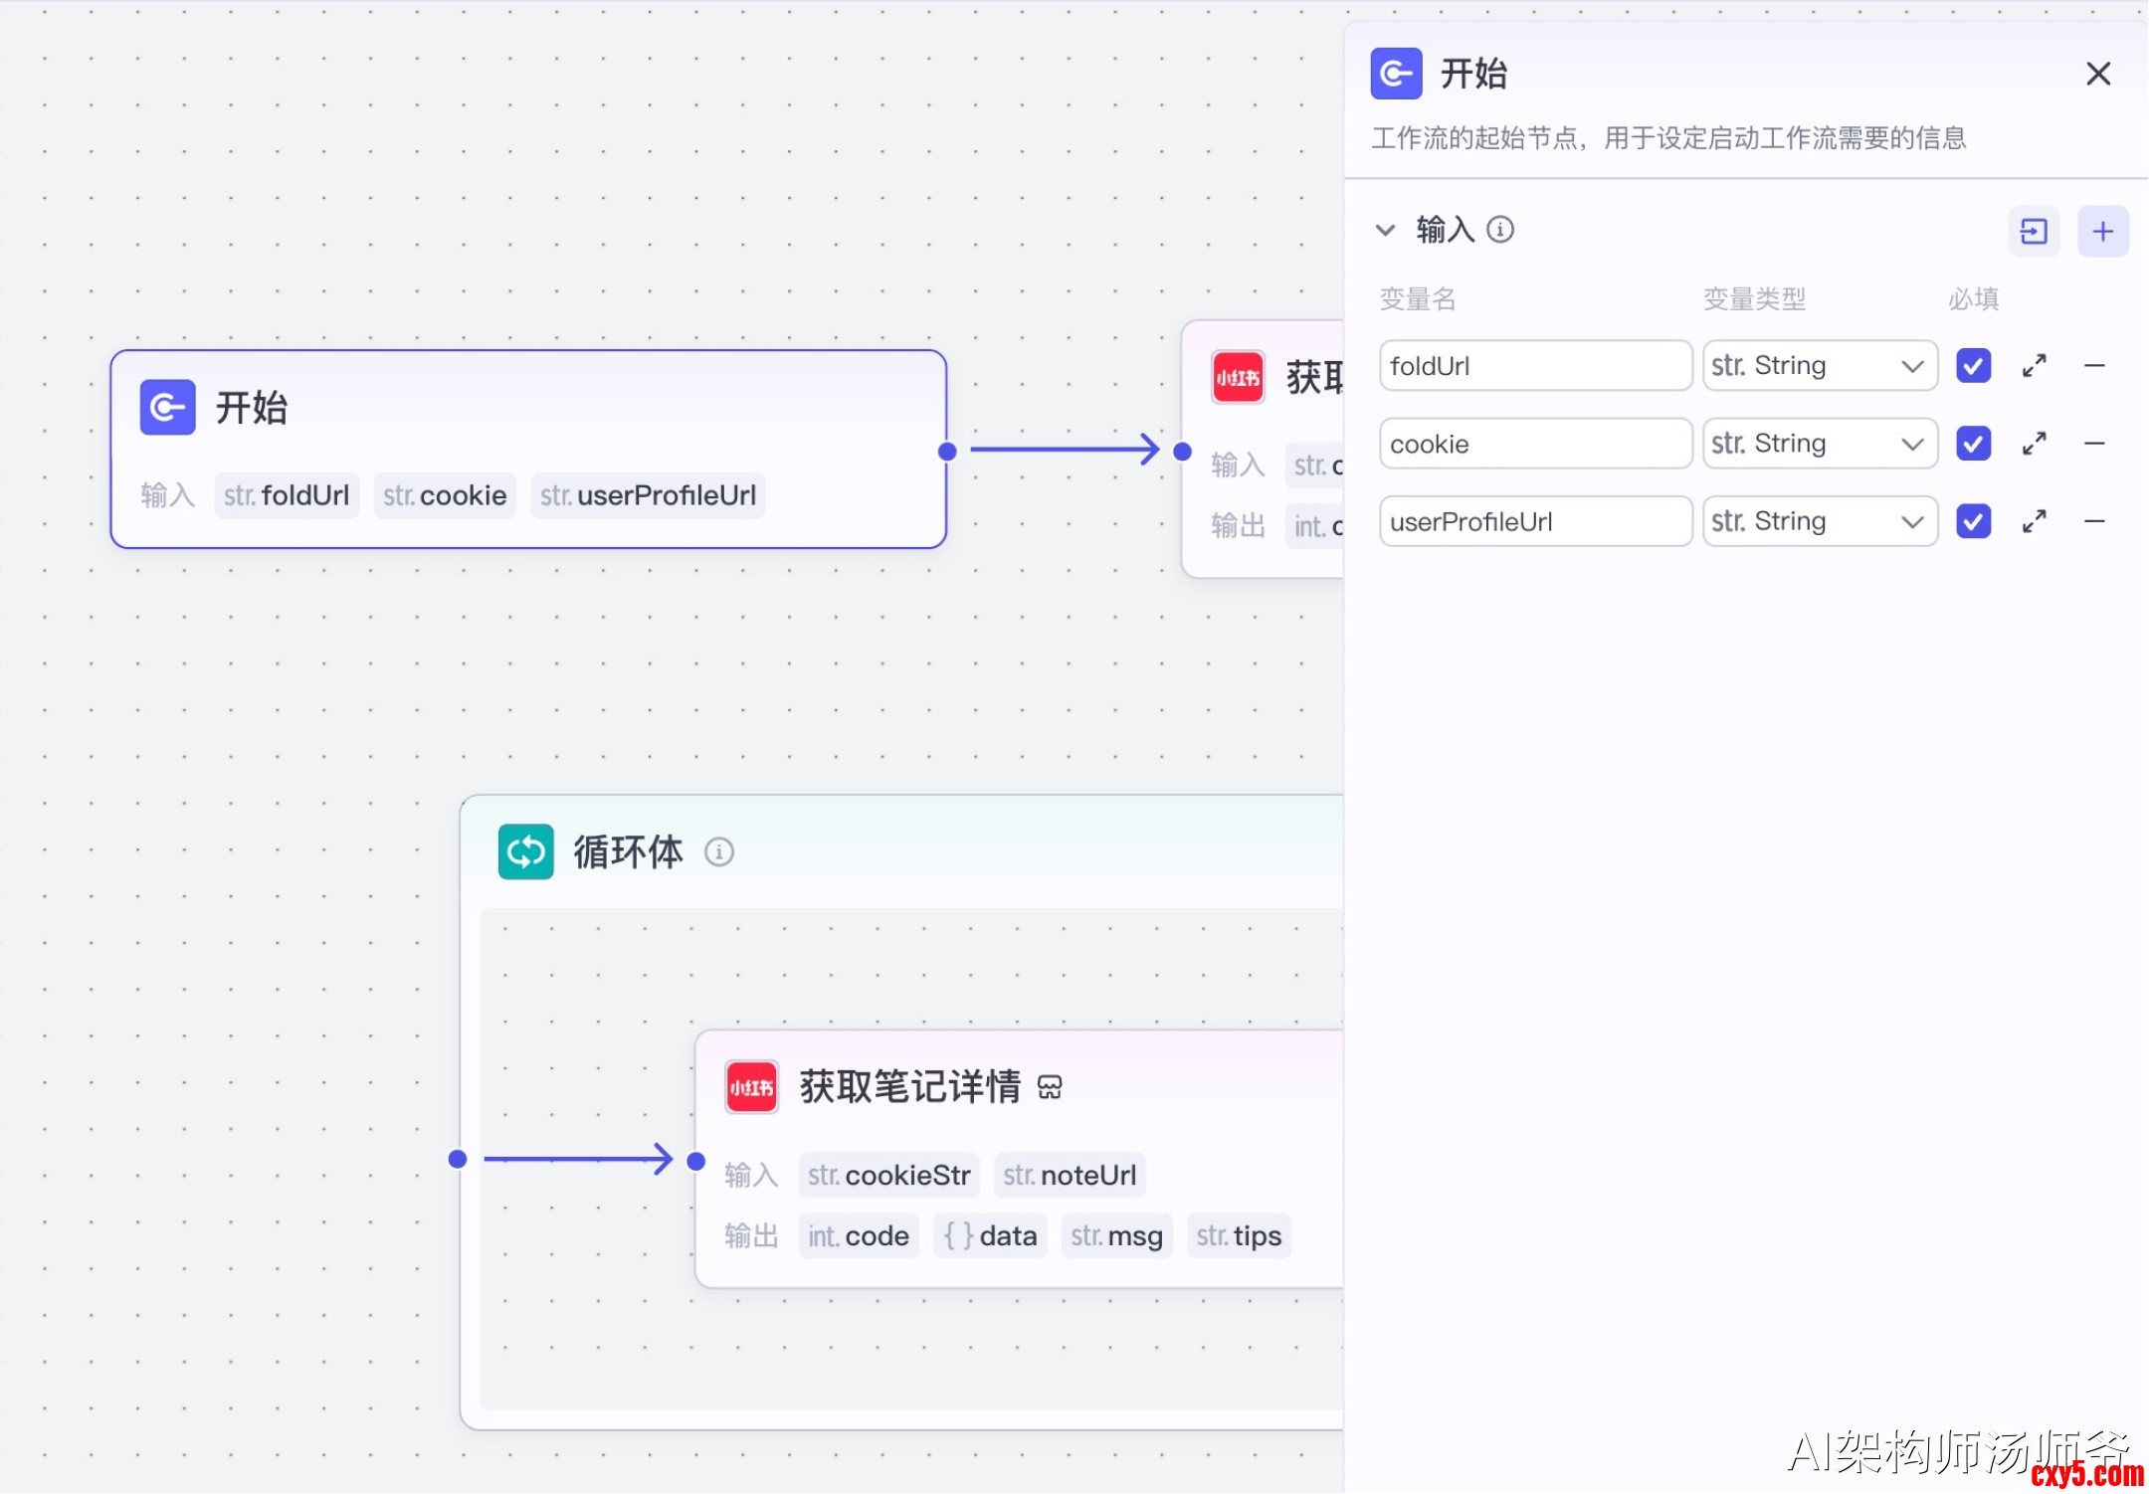This screenshot has height=1494, width=2149.
Task: Remove the userProfileUrl variable row
Action: pyautogui.click(x=2094, y=521)
